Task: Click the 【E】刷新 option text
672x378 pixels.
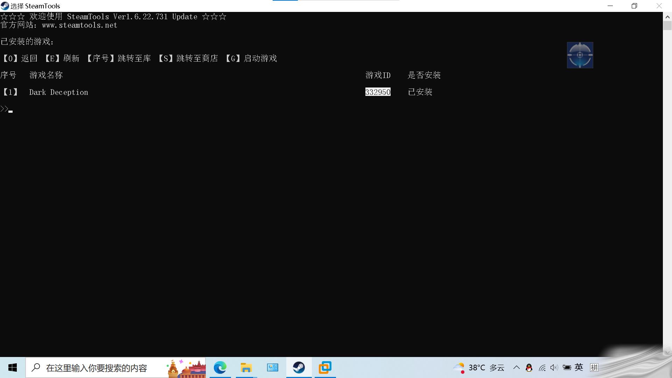Action: (62, 58)
